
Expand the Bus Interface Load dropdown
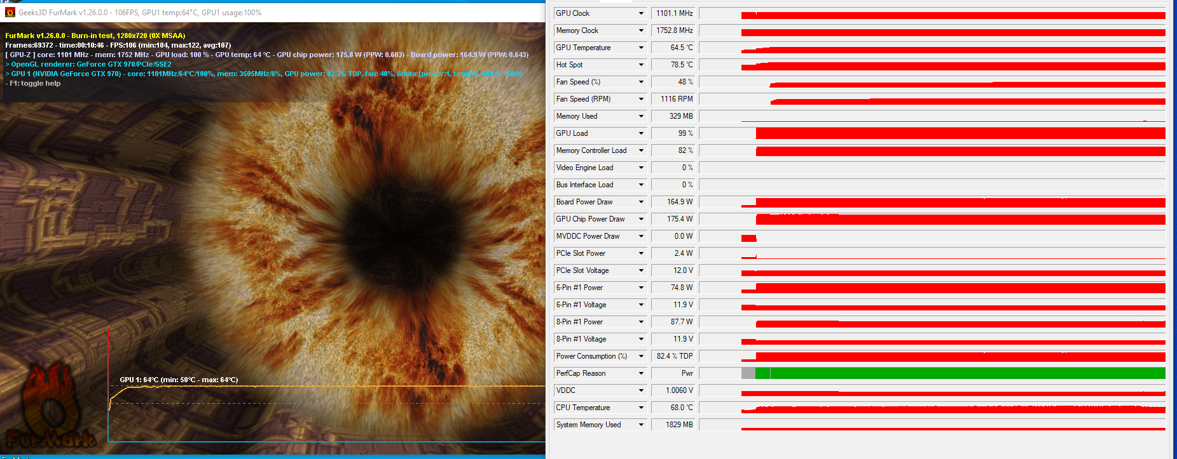641,185
